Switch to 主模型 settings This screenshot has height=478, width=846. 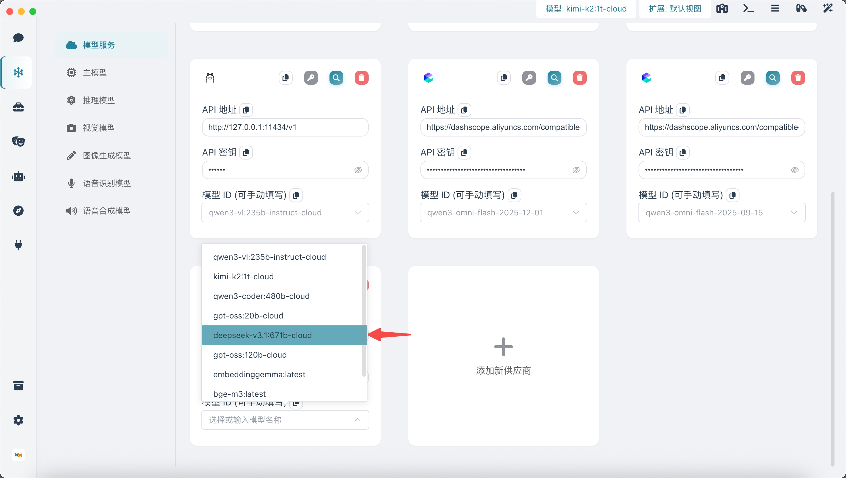click(x=112, y=73)
